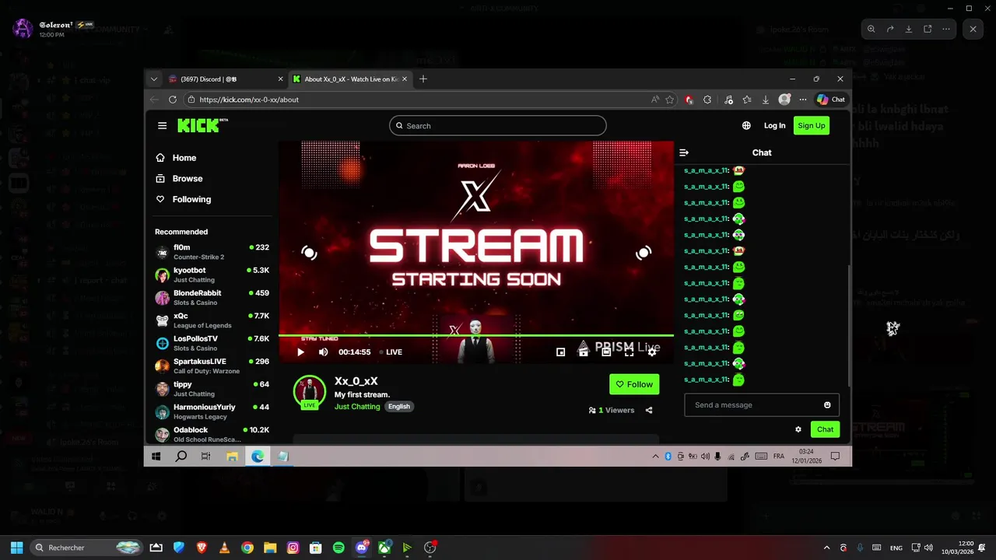Open Edge three-dot settings menu

point(802,100)
